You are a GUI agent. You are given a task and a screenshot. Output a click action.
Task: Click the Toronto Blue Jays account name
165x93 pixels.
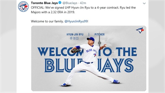(x=44, y=3)
